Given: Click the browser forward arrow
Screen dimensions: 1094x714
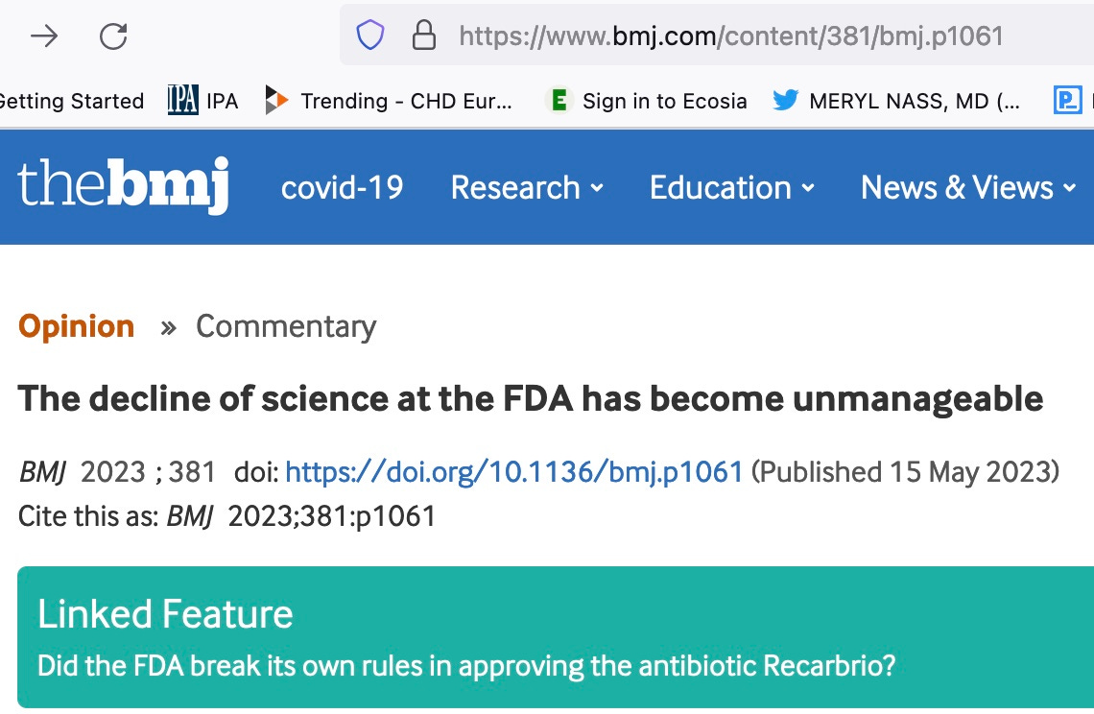Looking at the screenshot, I should click(44, 36).
